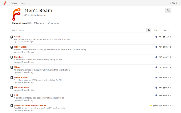Click repository icon beside Mime
This screenshot has height=113, width=181.
[11, 67]
